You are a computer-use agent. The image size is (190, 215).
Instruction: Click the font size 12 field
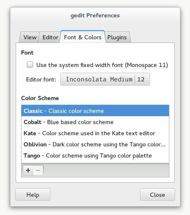tap(141, 79)
